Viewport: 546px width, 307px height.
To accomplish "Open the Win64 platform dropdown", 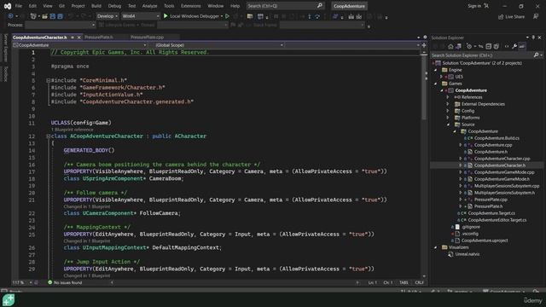I will point(141,16).
